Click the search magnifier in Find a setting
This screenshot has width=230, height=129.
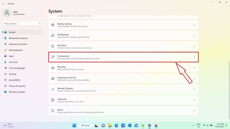40,24
